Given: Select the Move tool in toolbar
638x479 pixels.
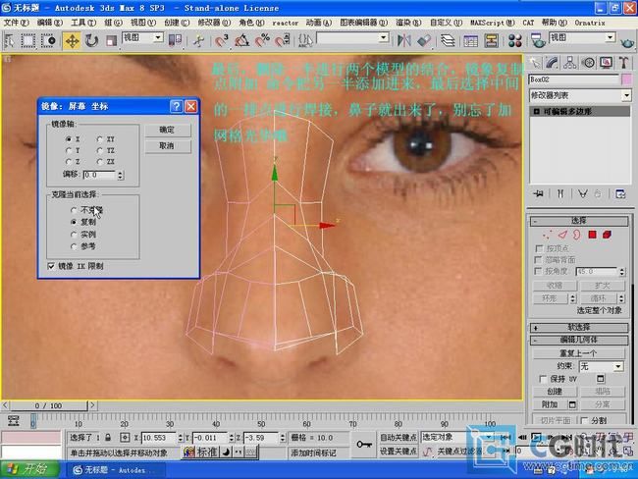Looking at the screenshot, I should coord(72,40).
